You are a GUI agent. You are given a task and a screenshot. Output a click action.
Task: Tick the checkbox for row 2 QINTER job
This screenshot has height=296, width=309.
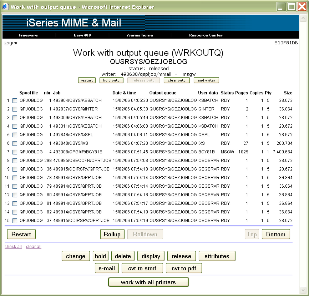15,109
